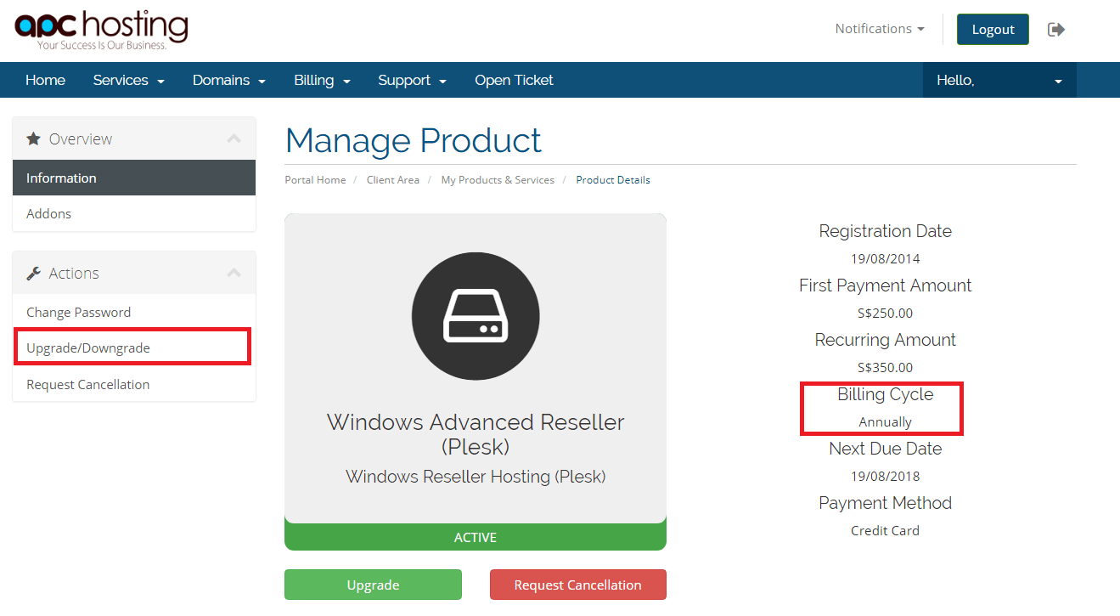Click Change Password in Actions sidebar

134,312
